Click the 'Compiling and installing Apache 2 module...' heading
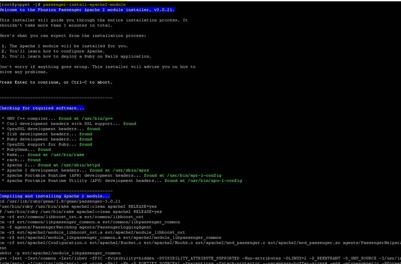This screenshot has height=264, width=401. (x=55, y=196)
